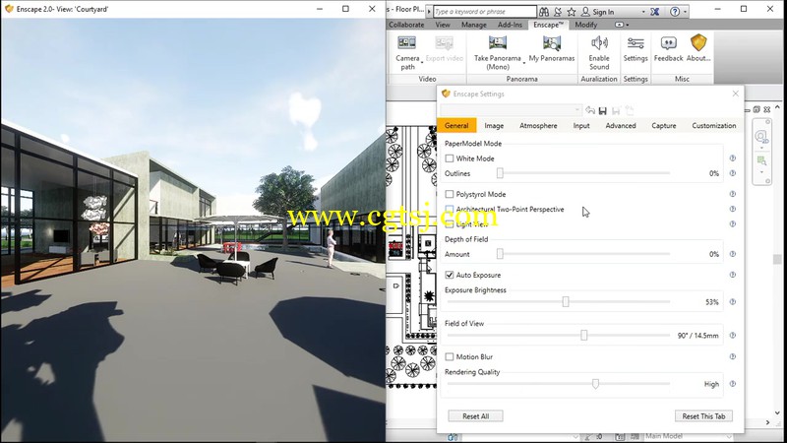Show help for Field of View
The image size is (787, 443).
732,335
